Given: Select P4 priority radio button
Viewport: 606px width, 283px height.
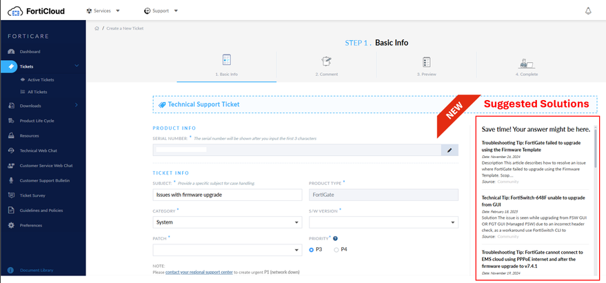Looking at the screenshot, I should click(x=336, y=250).
